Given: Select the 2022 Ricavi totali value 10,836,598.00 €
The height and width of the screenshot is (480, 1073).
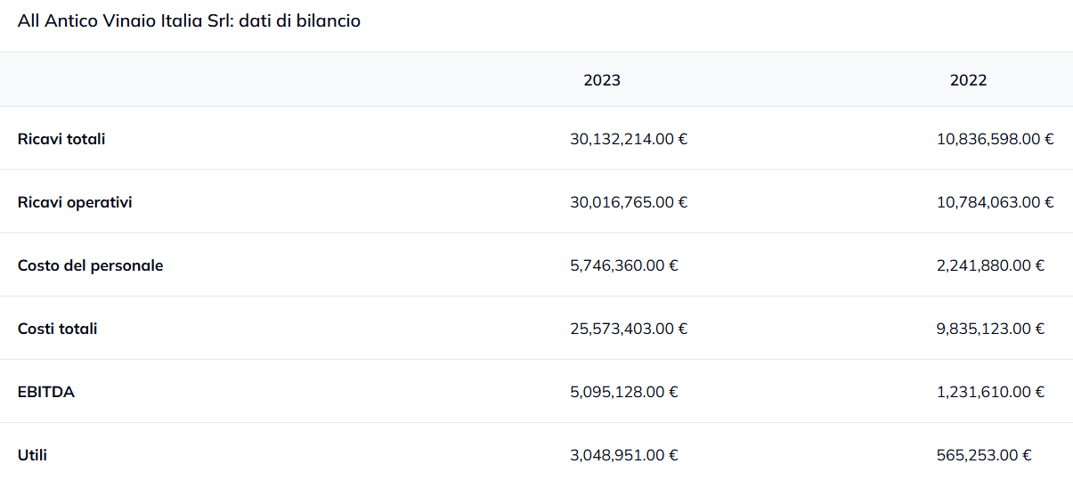Looking at the screenshot, I should point(995,139).
